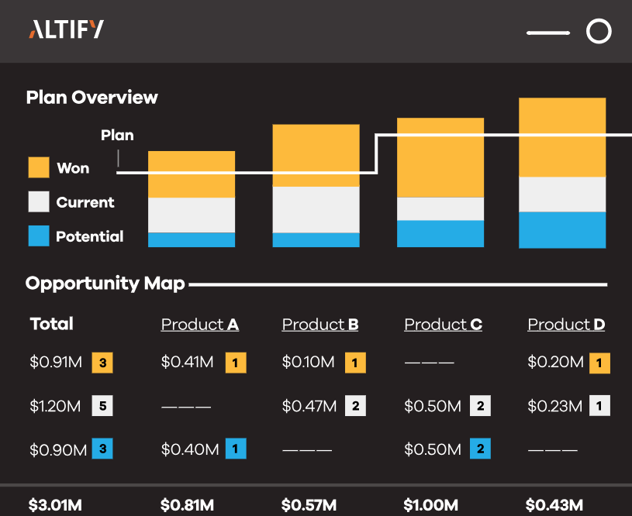
Task: Click the $0.10M Product B value
Action: (309, 362)
